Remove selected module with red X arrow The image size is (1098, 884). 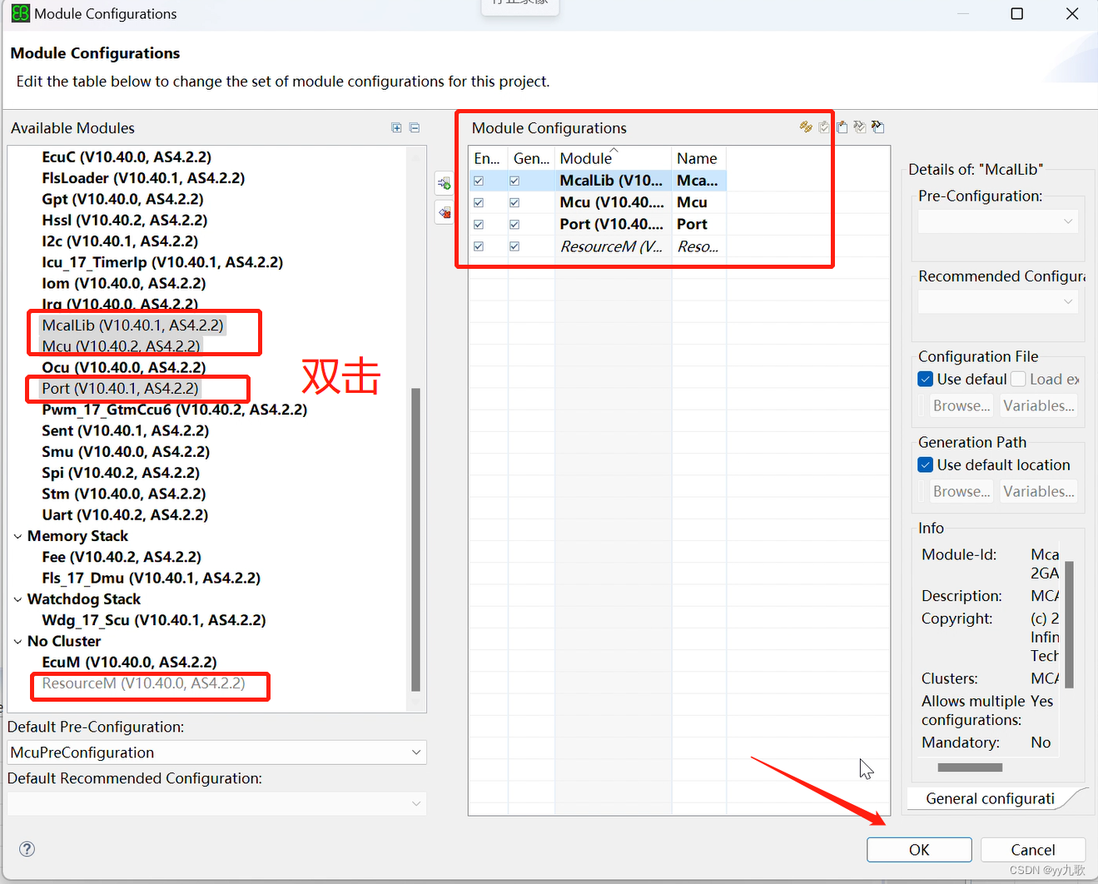click(445, 213)
